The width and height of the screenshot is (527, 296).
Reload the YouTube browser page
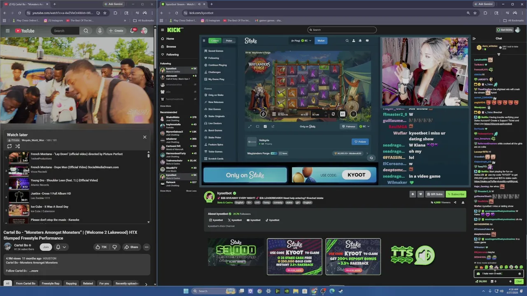coord(20,13)
